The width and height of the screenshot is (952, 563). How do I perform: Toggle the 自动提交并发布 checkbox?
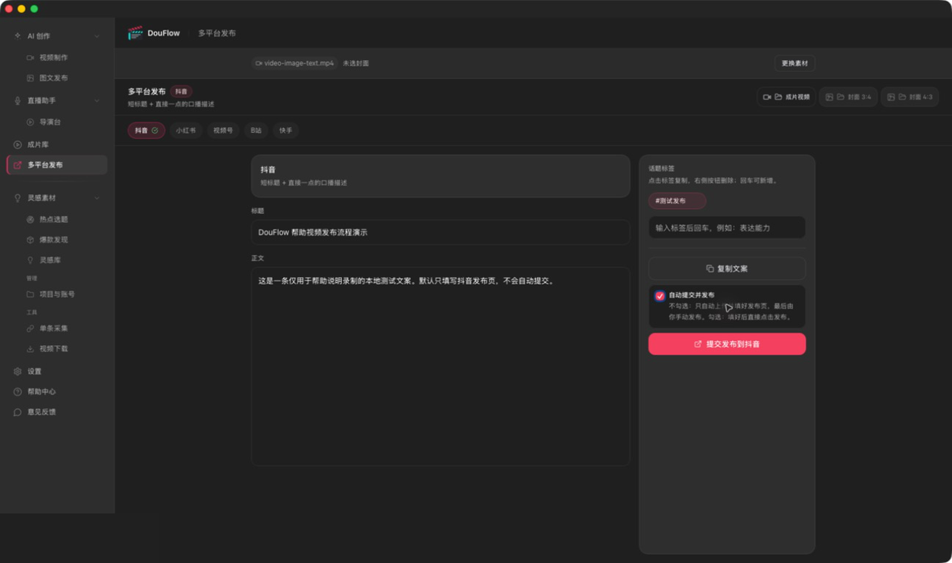[660, 296]
